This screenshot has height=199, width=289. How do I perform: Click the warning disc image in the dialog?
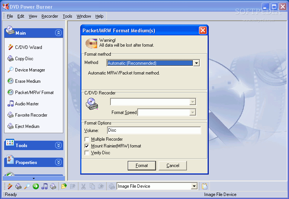[91, 43]
